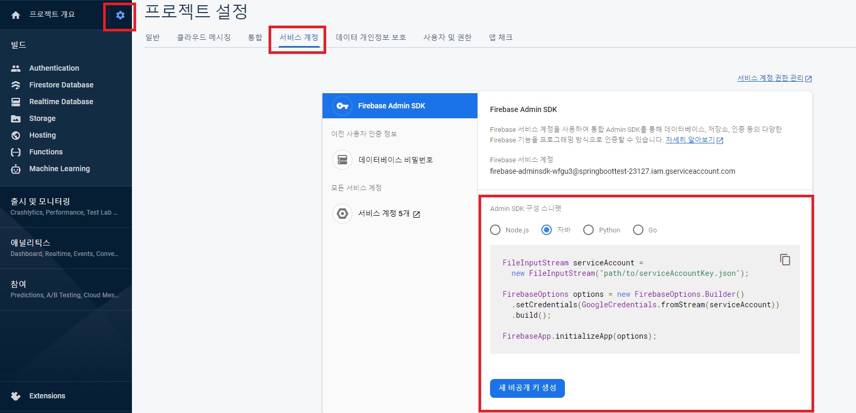
Task: Click the key icon of Firebase Admin SDK
Action: pos(342,106)
